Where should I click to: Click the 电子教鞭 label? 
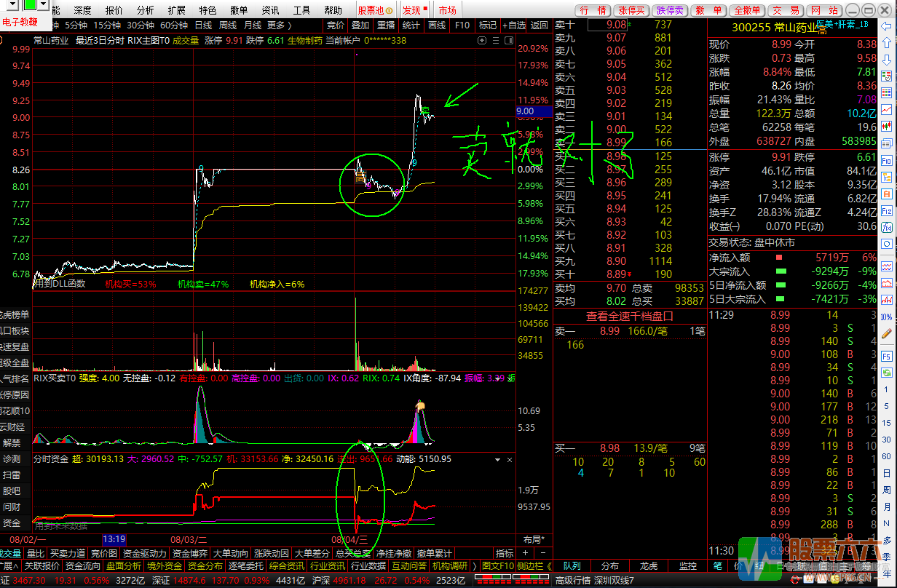coord(20,23)
